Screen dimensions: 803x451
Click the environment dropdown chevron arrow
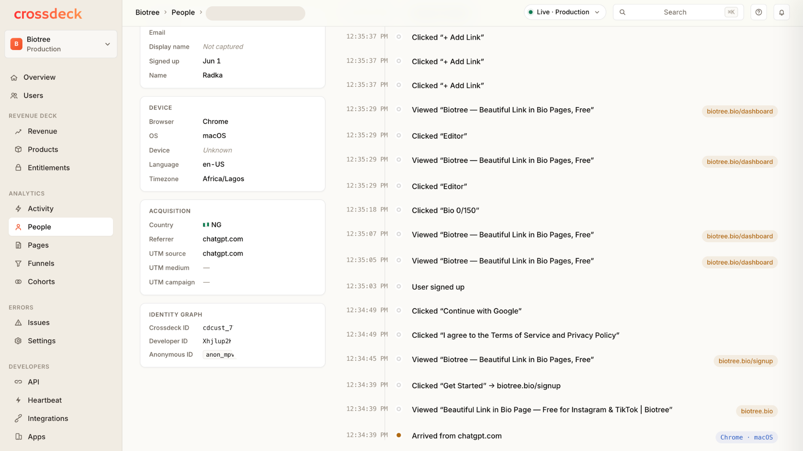[597, 12]
